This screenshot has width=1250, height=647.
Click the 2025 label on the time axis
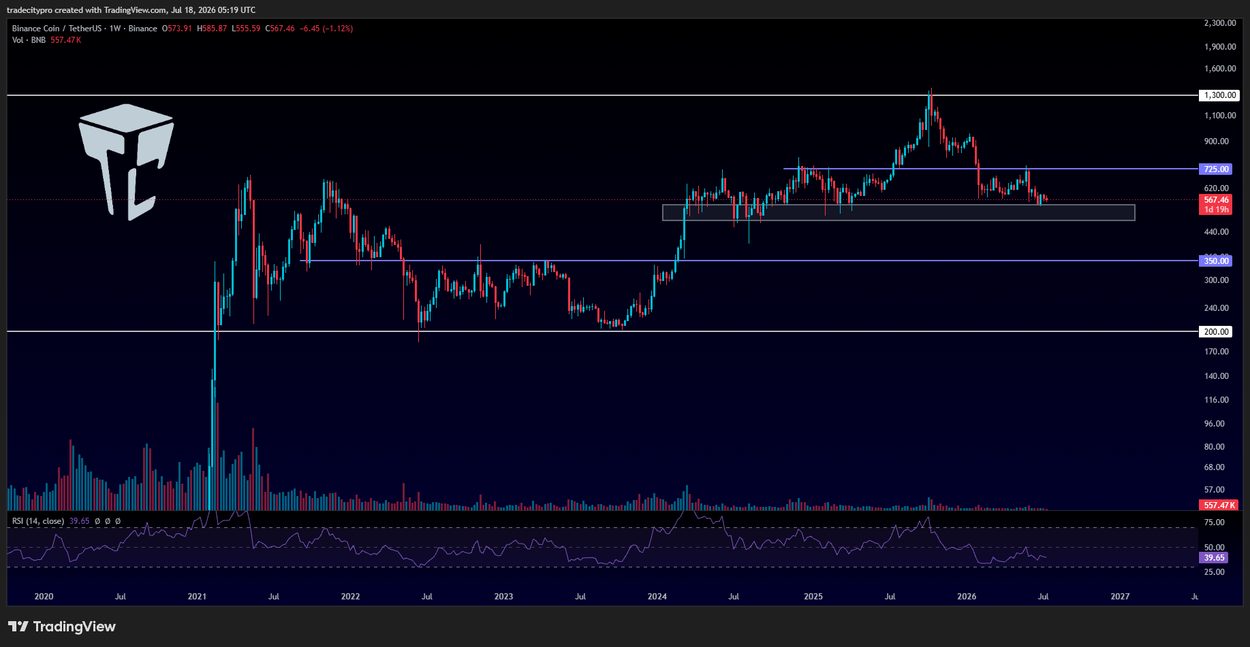coord(813,597)
